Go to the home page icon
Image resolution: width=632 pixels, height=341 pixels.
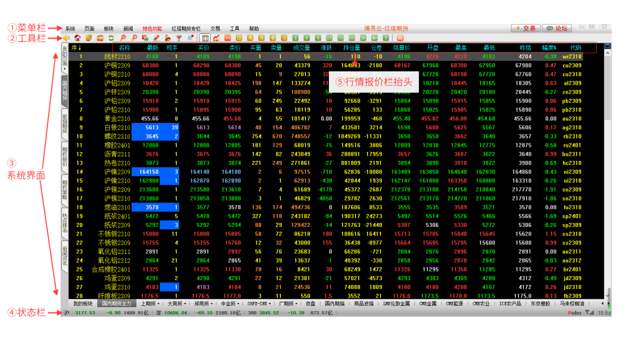tap(77, 38)
